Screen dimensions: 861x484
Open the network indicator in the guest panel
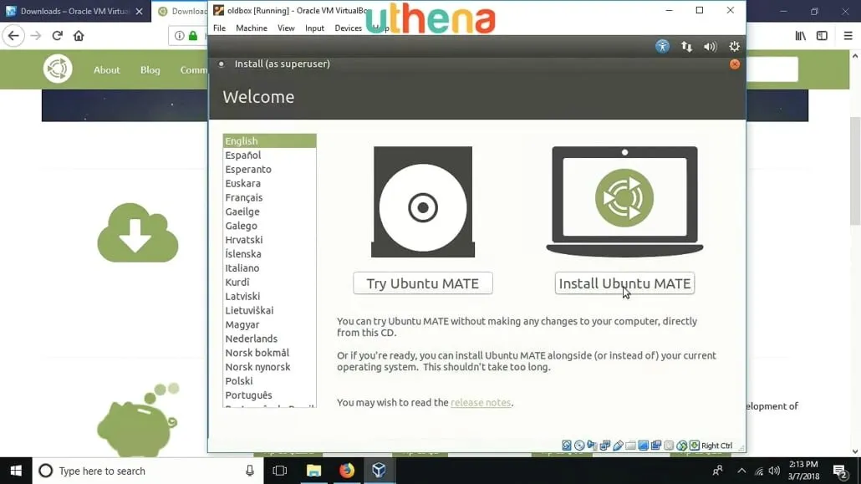[x=686, y=47]
